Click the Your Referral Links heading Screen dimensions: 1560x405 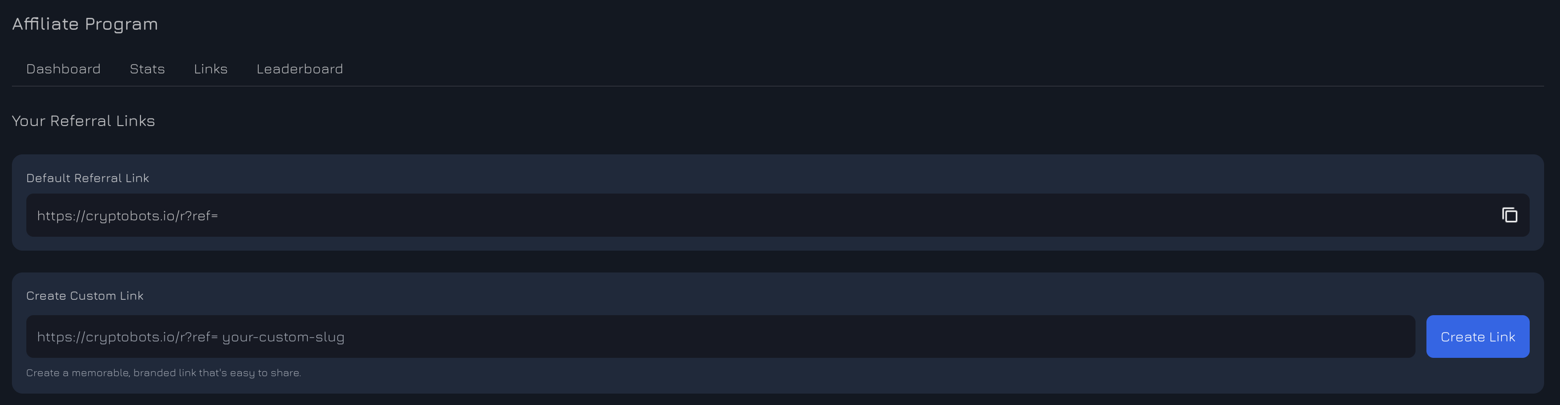point(83,121)
